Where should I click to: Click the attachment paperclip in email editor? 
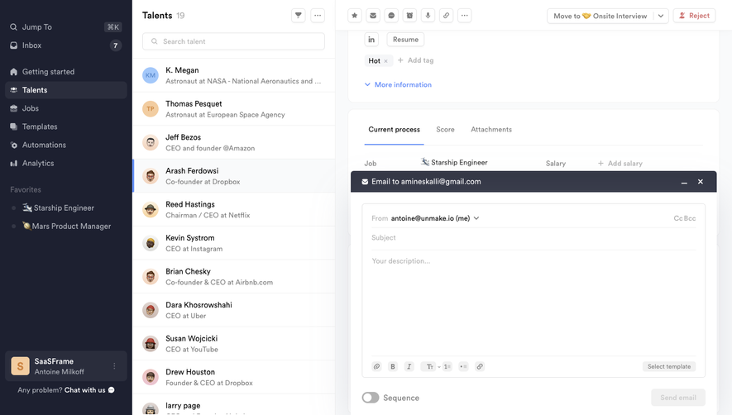(x=376, y=366)
